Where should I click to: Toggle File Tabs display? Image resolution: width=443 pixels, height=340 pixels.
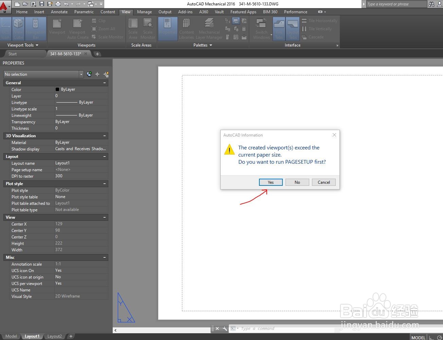[x=279, y=29]
